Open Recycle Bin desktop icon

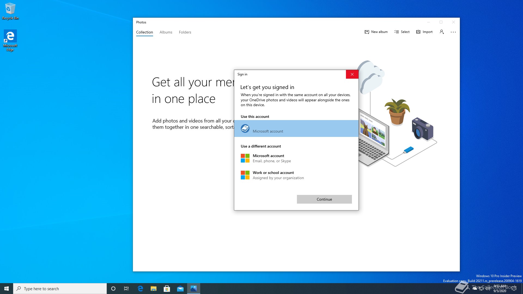point(10,11)
